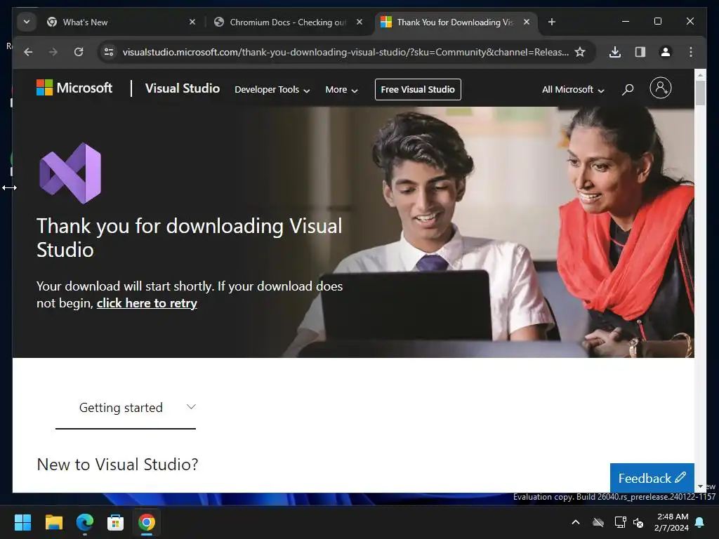
Task: Click the muted volume tray icon
Action: [638, 522]
